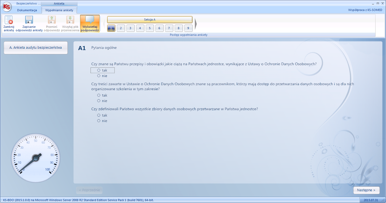Click right arrow next to page numbers

196,24
